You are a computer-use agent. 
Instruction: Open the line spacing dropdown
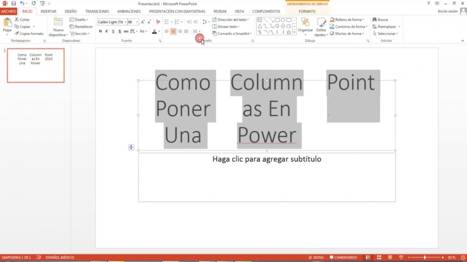click(x=206, y=22)
